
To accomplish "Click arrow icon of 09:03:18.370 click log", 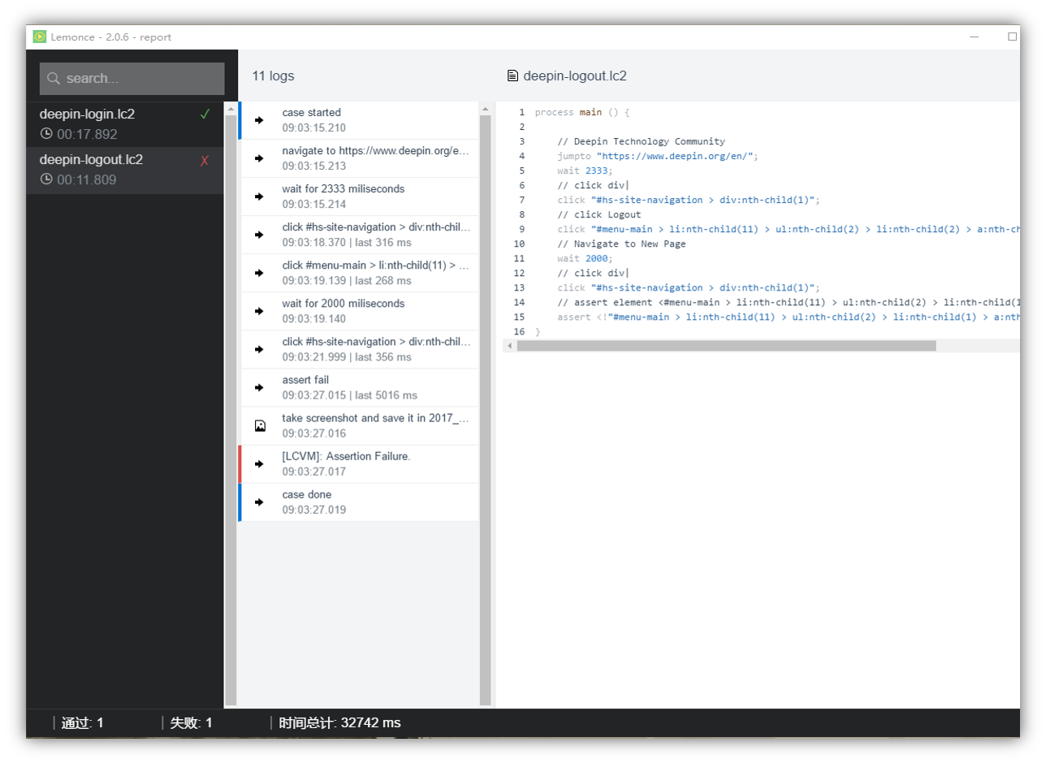I will coord(260,235).
